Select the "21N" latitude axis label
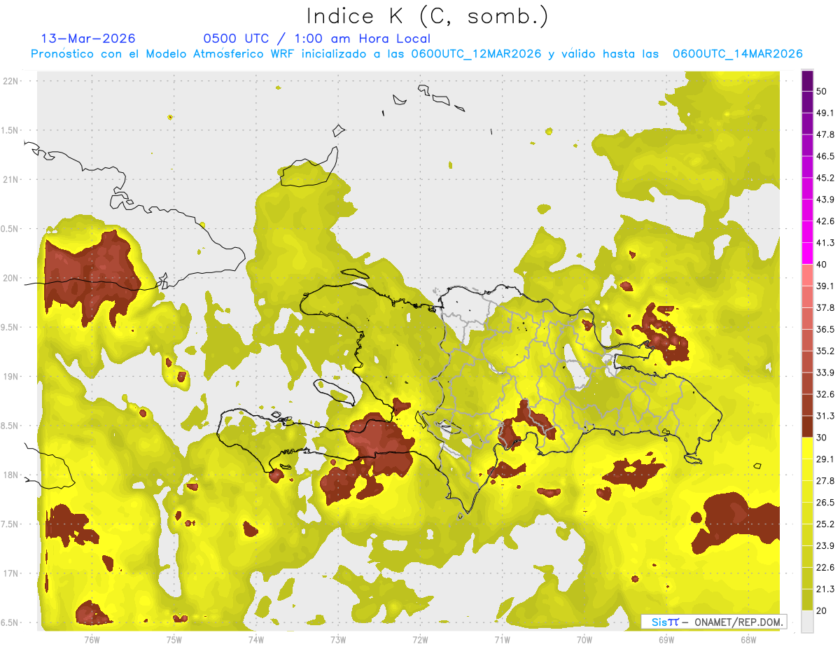Screen dimensions: 840x649 coord(10,179)
